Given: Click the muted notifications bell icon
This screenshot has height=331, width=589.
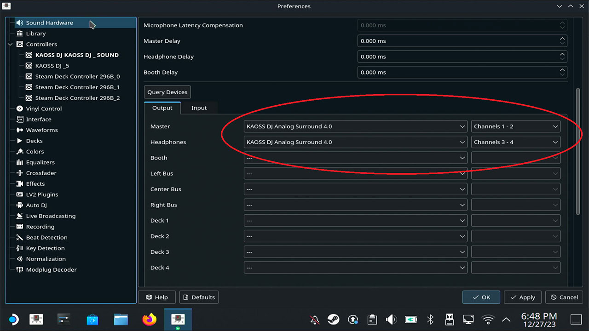Looking at the screenshot, I should click(x=314, y=320).
